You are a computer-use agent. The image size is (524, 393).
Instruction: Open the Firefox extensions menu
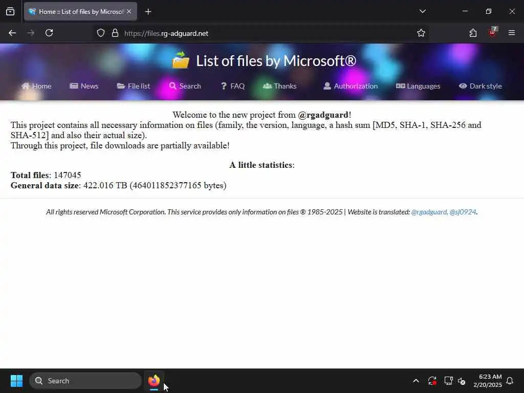[x=473, y=33]
